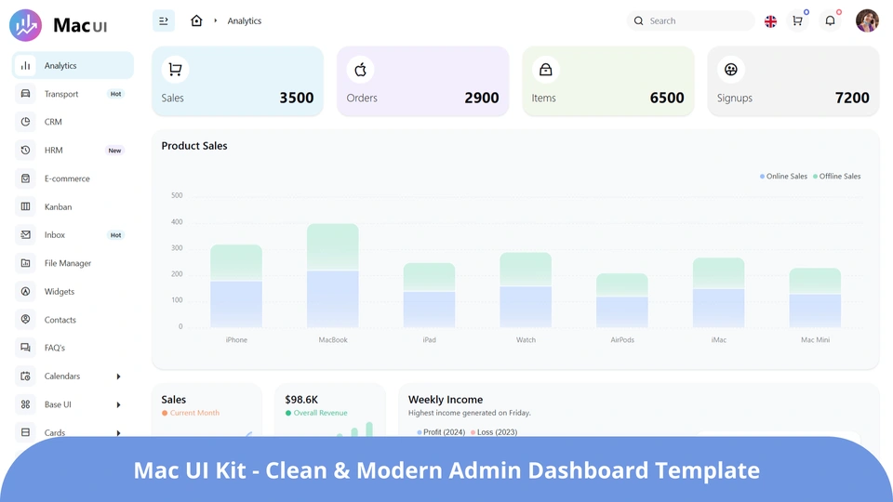This screenshot has width=893, height=502.
Task: Toggle Loss (2023) legend item
Action: click(x=494, y=432)
